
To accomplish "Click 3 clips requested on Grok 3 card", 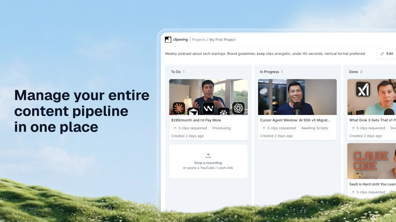I will point(368,128).
